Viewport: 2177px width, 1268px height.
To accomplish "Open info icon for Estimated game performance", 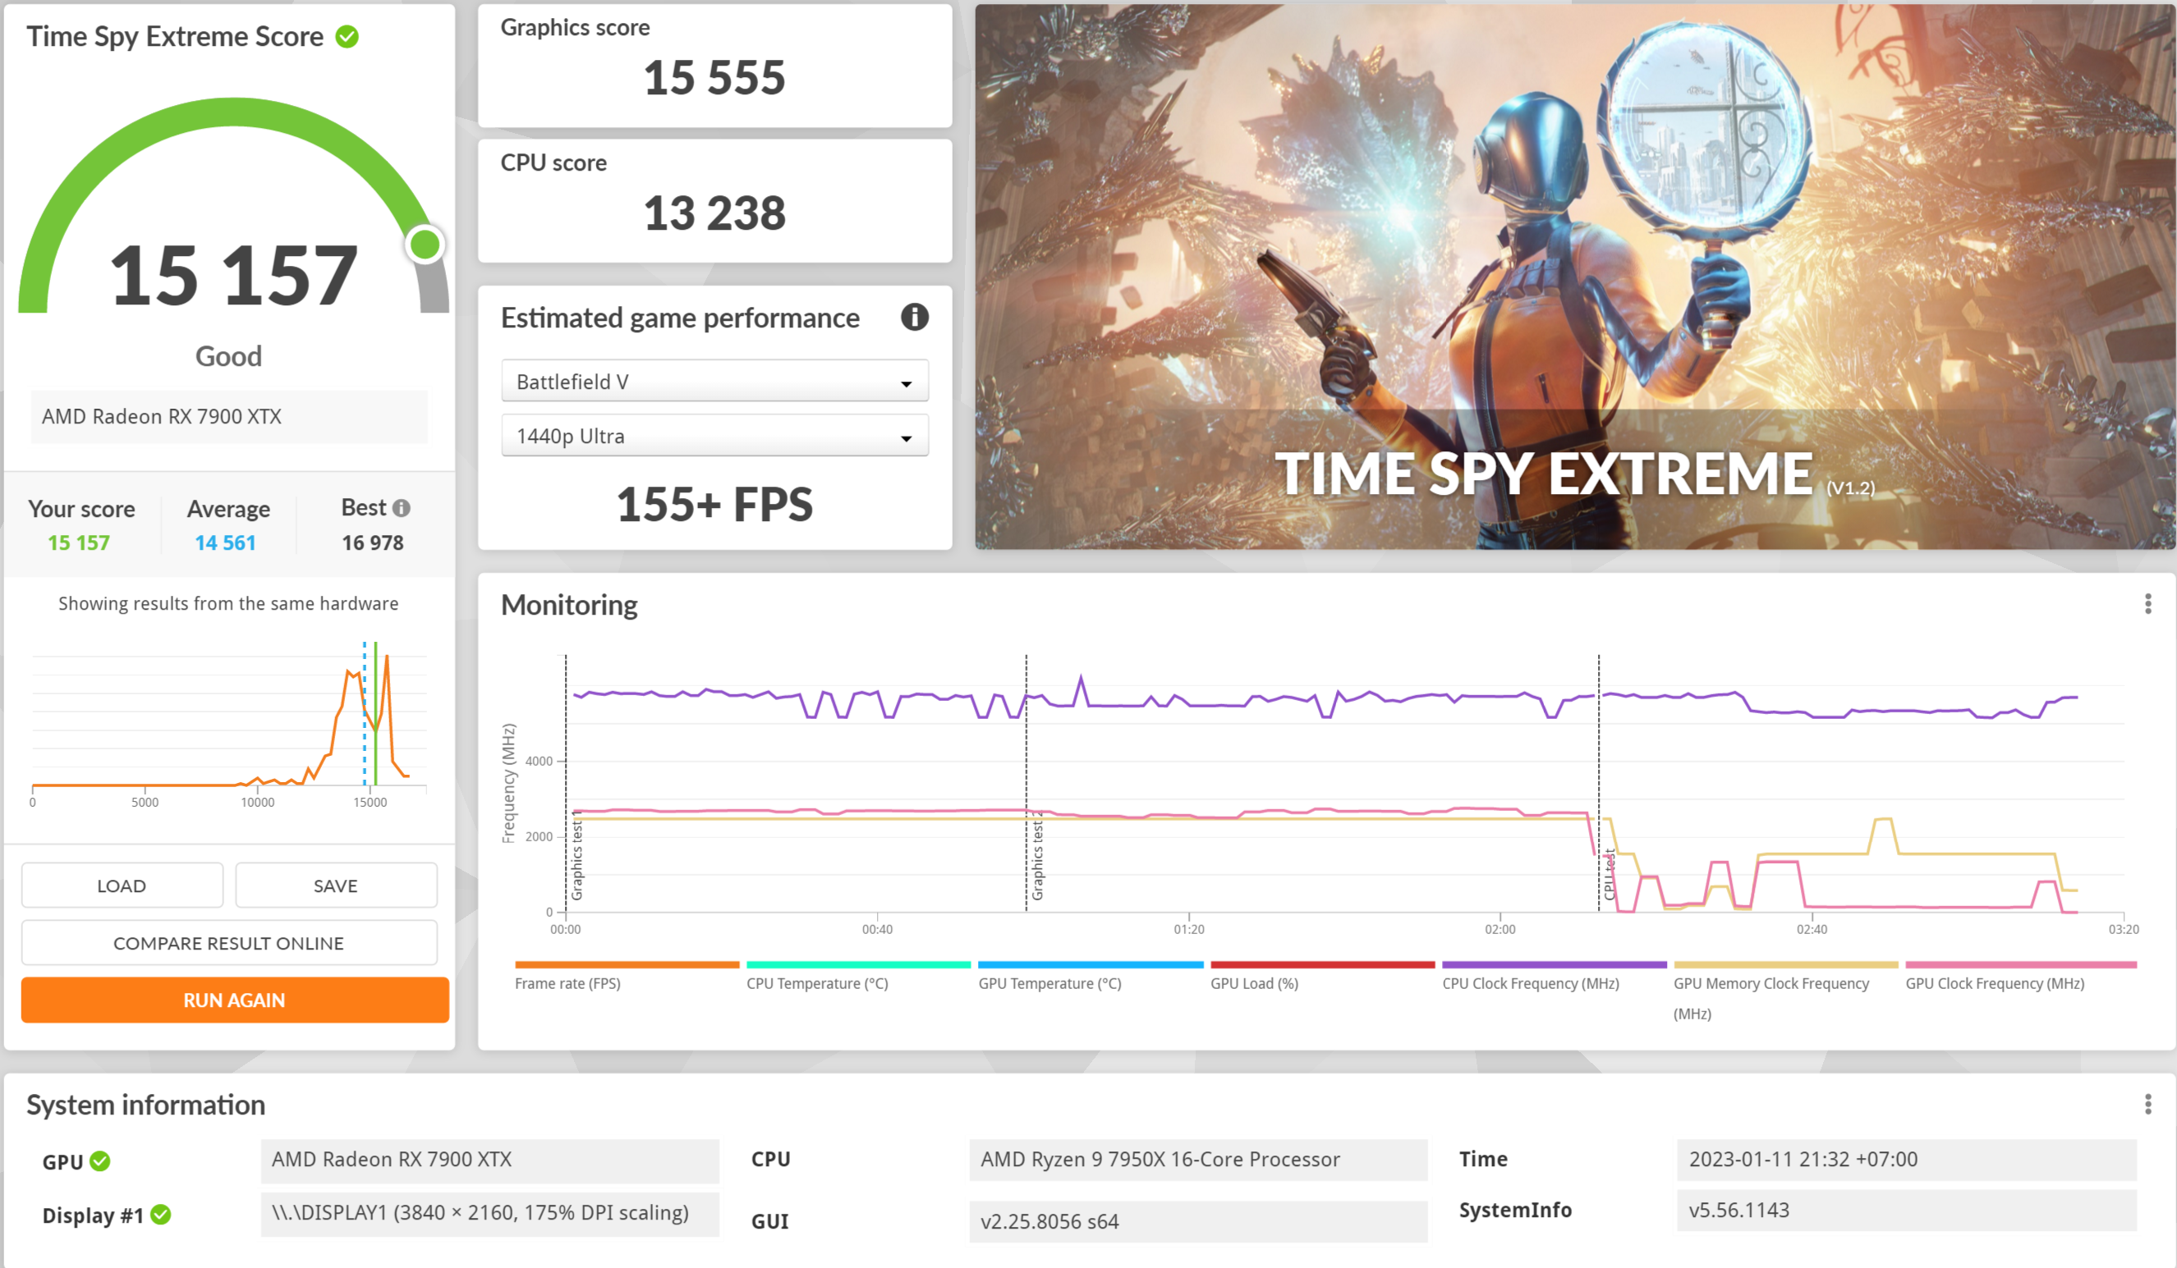I will (914, 318).
